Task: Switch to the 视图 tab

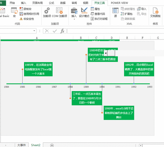Action: 86,3
